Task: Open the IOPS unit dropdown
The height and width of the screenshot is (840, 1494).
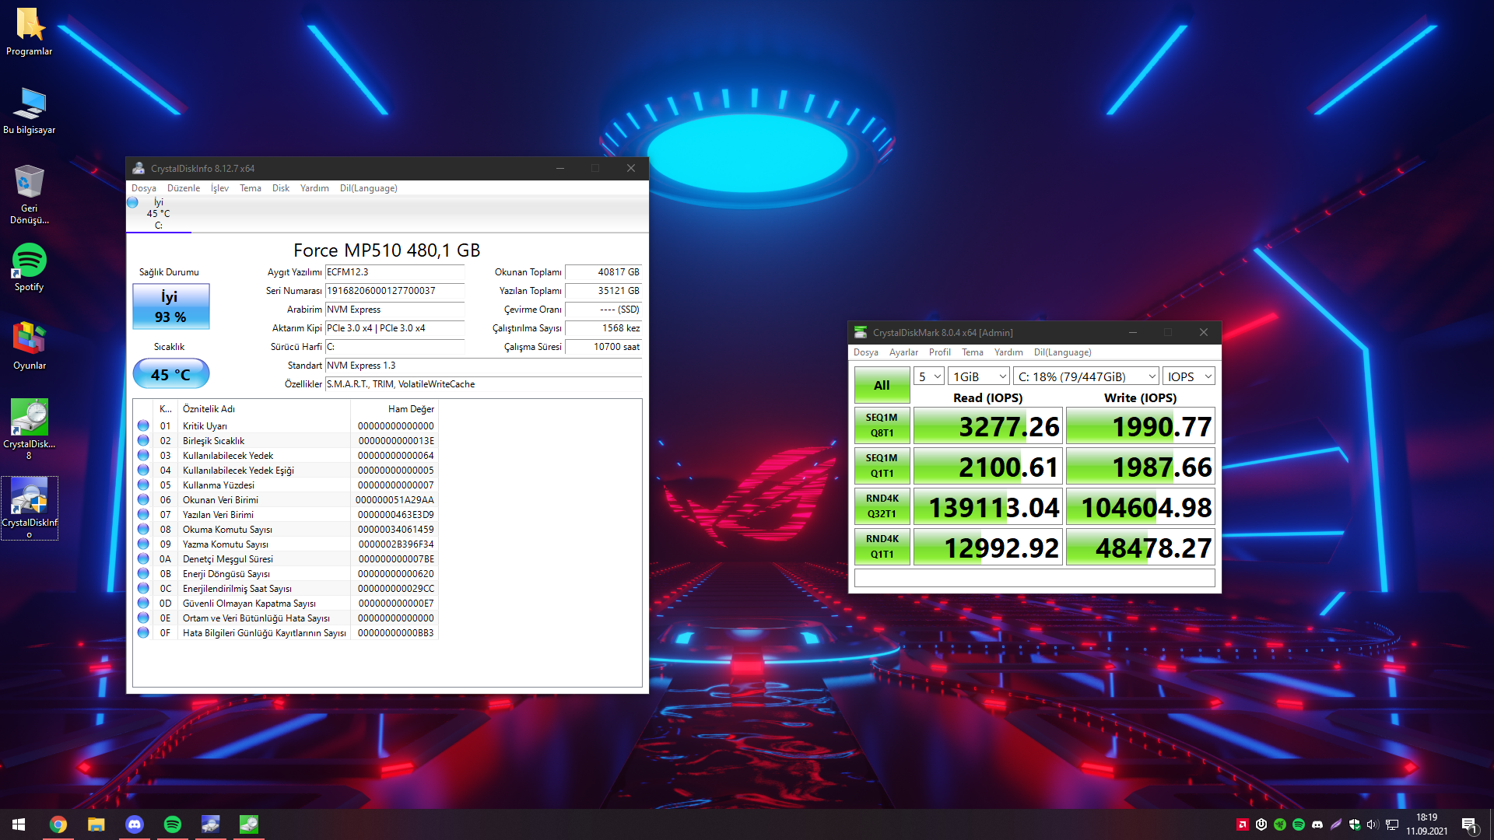Action: [x=1189, y=376]
